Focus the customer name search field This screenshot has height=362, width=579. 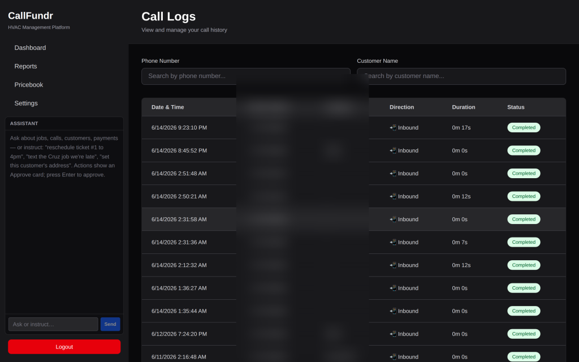pyautogui.click(x=461, y=76)
